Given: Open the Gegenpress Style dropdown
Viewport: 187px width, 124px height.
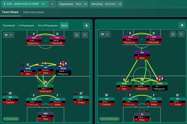Looking at the screenshot, I should coord(73,4).
